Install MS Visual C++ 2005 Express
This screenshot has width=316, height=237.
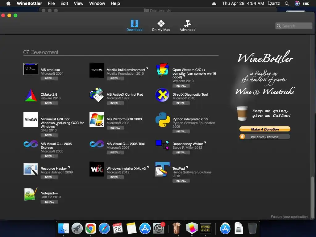click(49, 156)
